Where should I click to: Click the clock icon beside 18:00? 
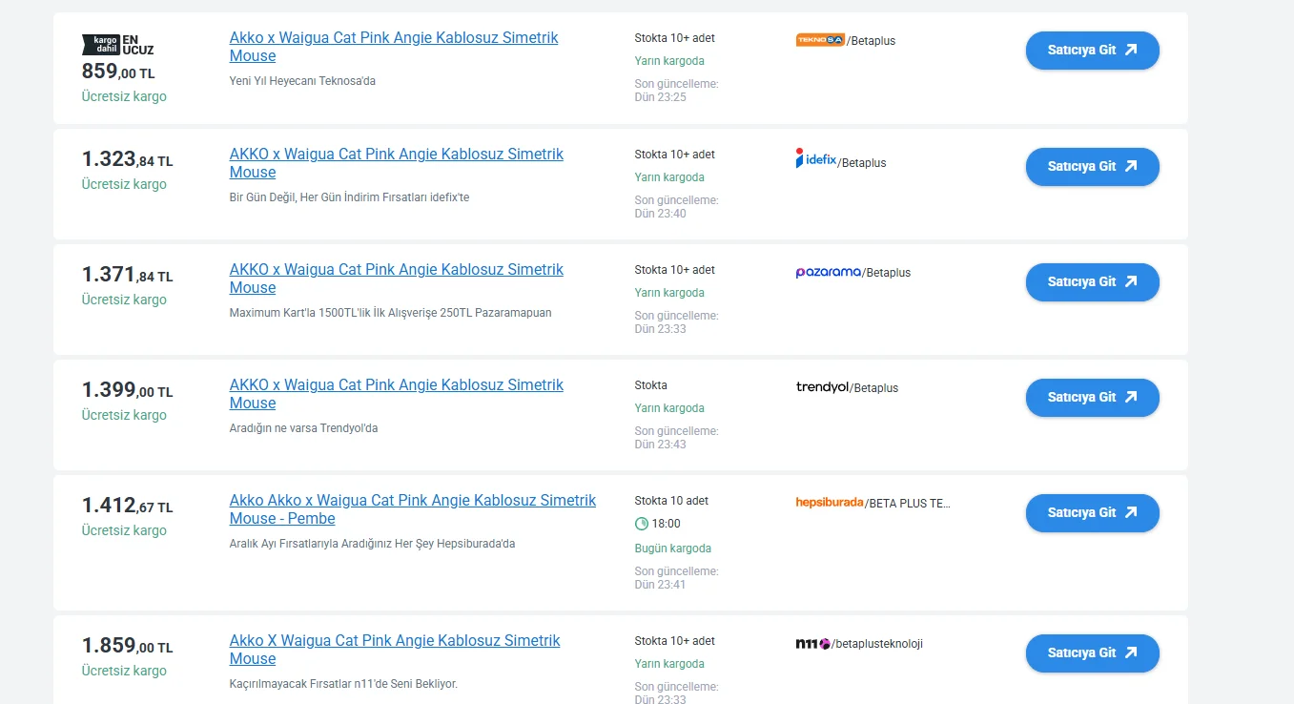click(x=642, y=524)
